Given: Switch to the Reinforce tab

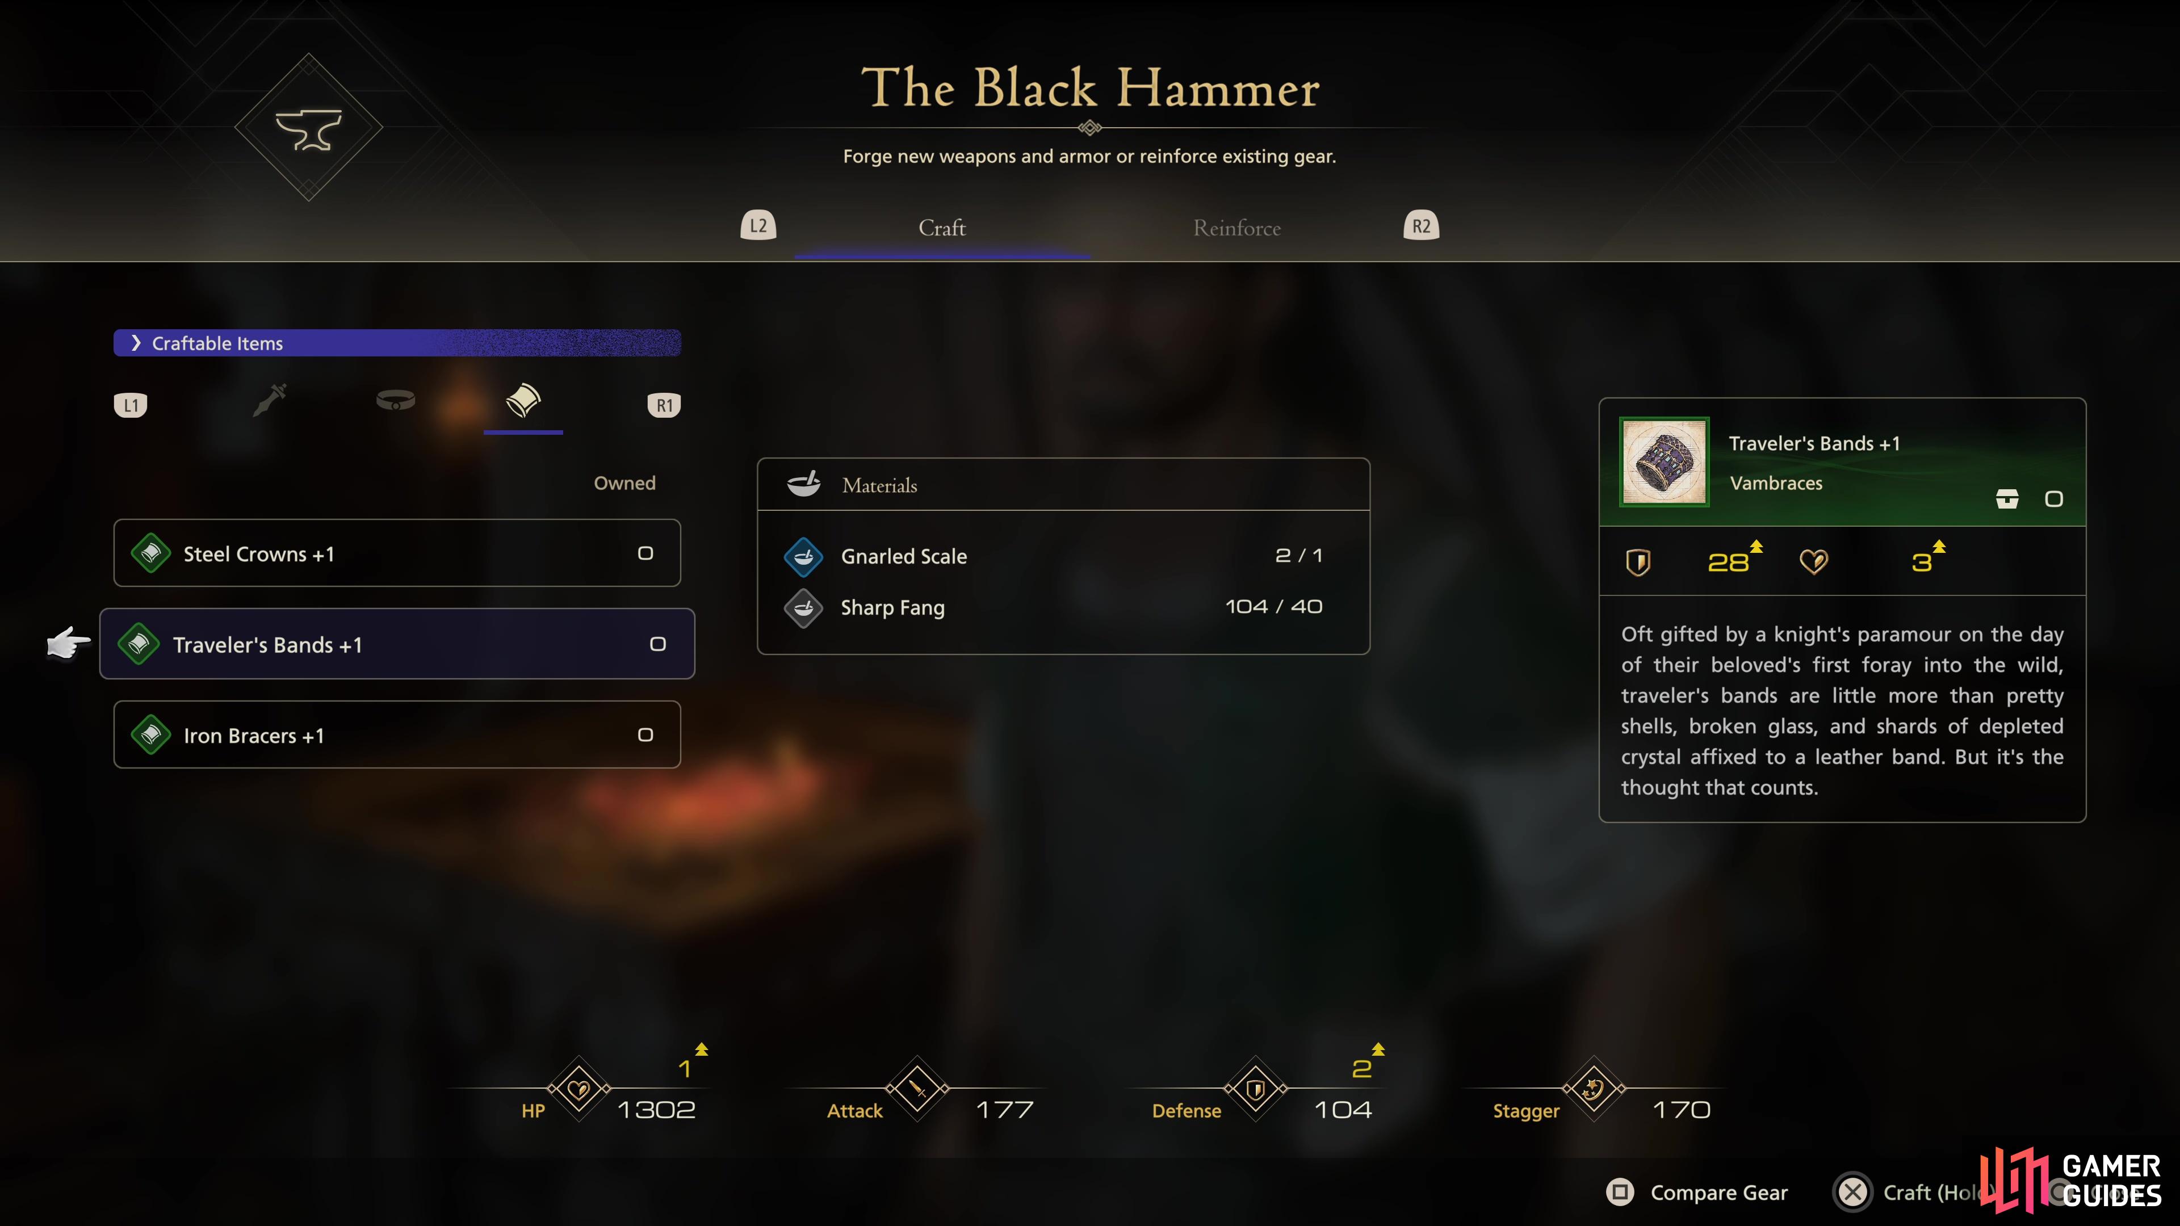Looking at the screenshot, I should tap(1236, 228).
